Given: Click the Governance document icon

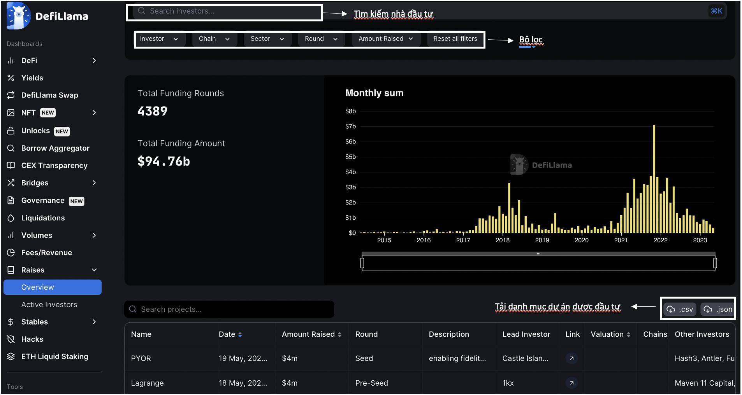Looking at the screenshot, I should pyautogui.click(x=11, y=200).
